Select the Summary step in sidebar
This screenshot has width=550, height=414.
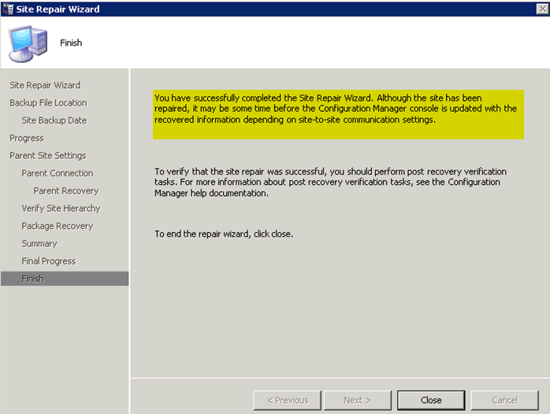click(x=39, y=244)
